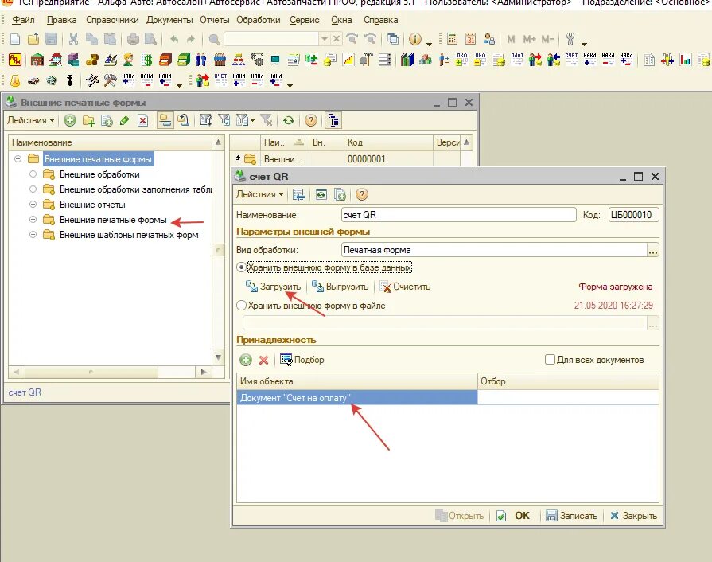Viewport: 712px width, 562px height.
Task: Click the Cut scissors icon in the toolbar
Action: pyautogui.click(x=73, y=39)
